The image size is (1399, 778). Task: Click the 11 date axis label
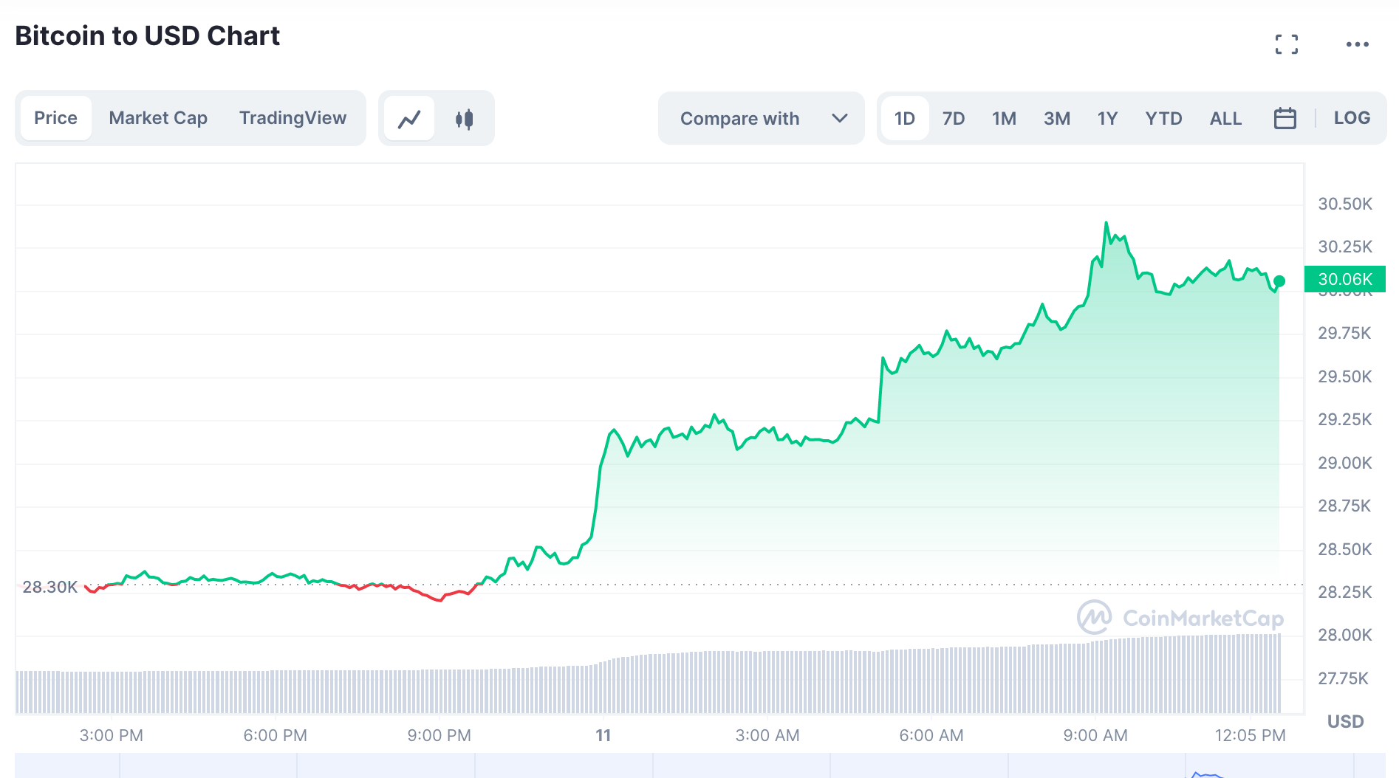(603, 735)
